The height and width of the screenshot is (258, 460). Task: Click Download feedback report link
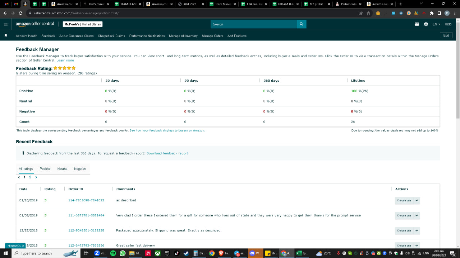pyautogui.click(x=167, y=153)
